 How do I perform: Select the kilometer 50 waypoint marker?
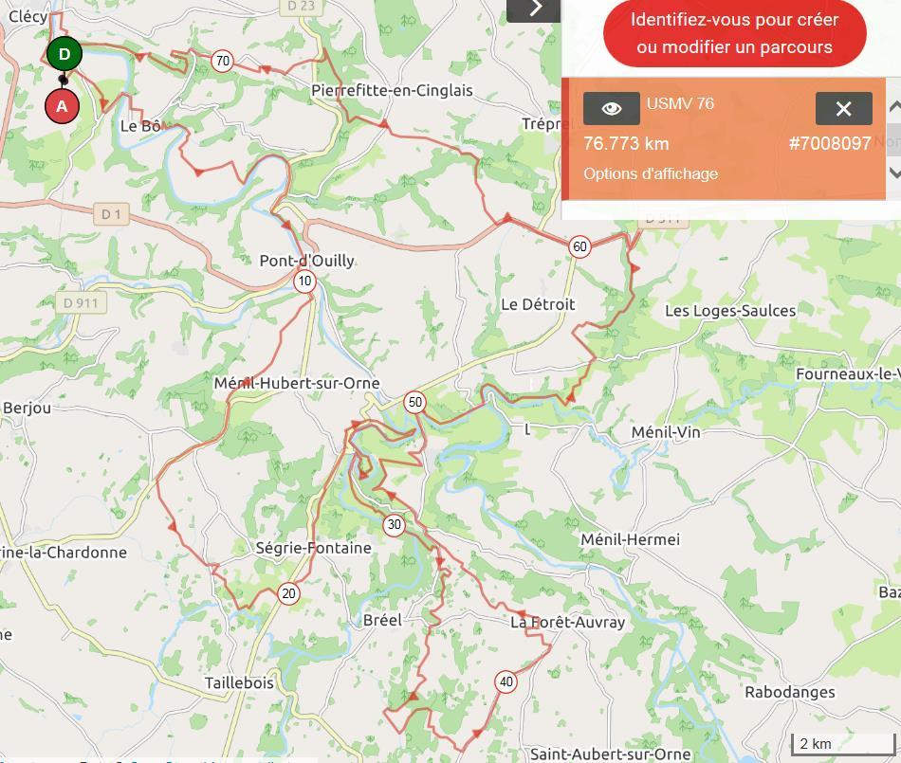(x=414, y=403)
